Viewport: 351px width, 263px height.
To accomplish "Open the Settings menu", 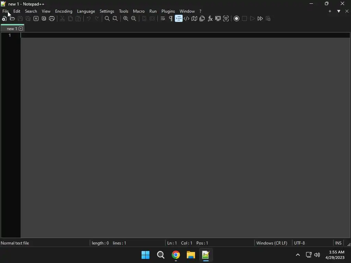I will tap(107, 11).
